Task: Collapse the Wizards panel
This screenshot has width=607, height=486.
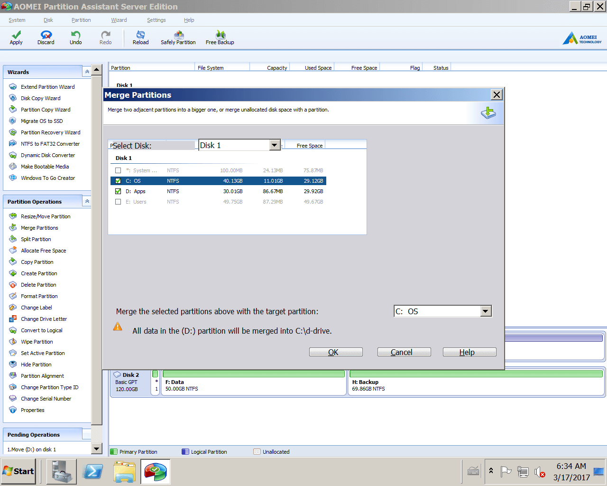Action: click(x=87, y=71)
